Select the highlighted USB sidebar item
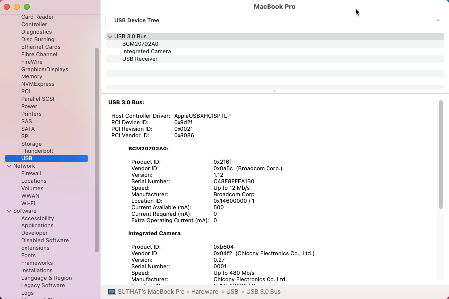 tap(46, 158)
